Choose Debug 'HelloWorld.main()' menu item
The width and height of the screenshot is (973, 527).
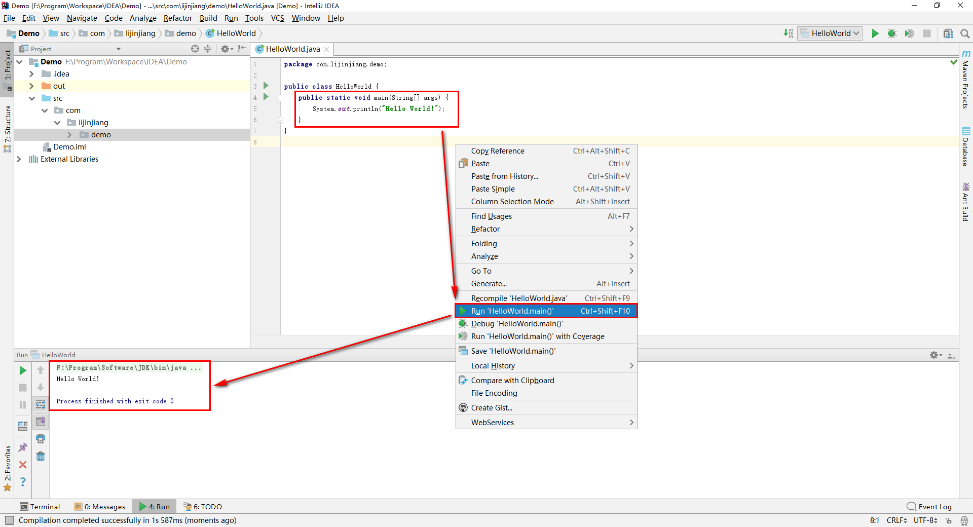546,324
